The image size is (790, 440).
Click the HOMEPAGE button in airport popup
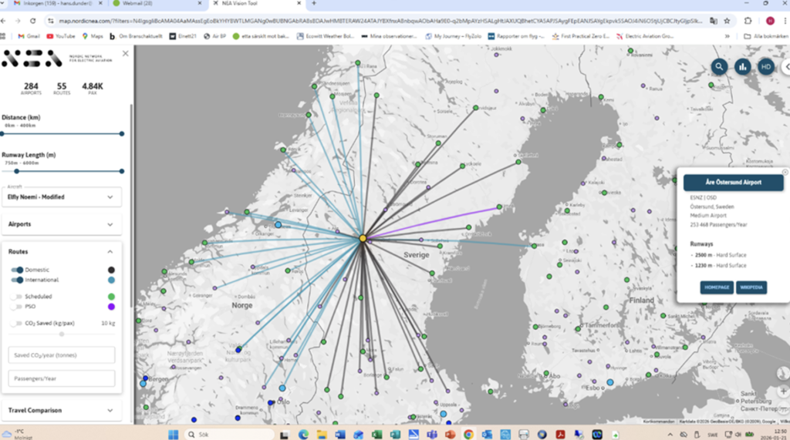click(x=717, y=287)
